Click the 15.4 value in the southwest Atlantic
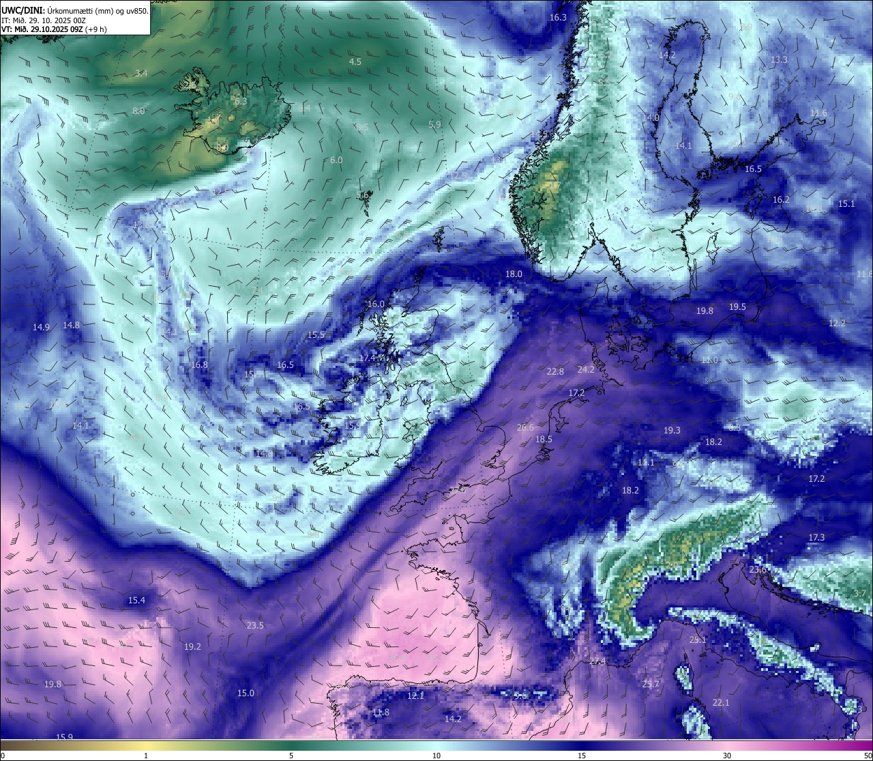This screenshot has height=761, width=873. pos(136,600)
